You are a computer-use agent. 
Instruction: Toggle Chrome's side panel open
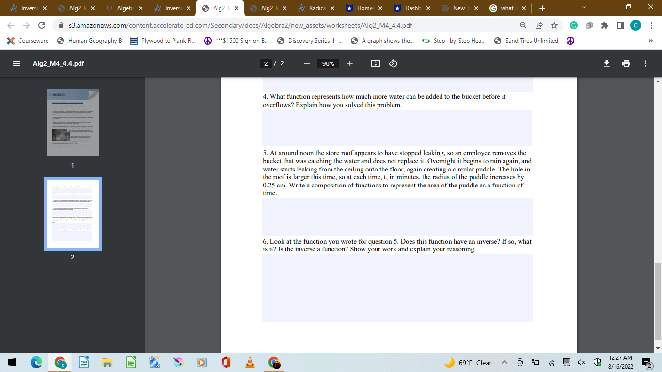[621, 25]
